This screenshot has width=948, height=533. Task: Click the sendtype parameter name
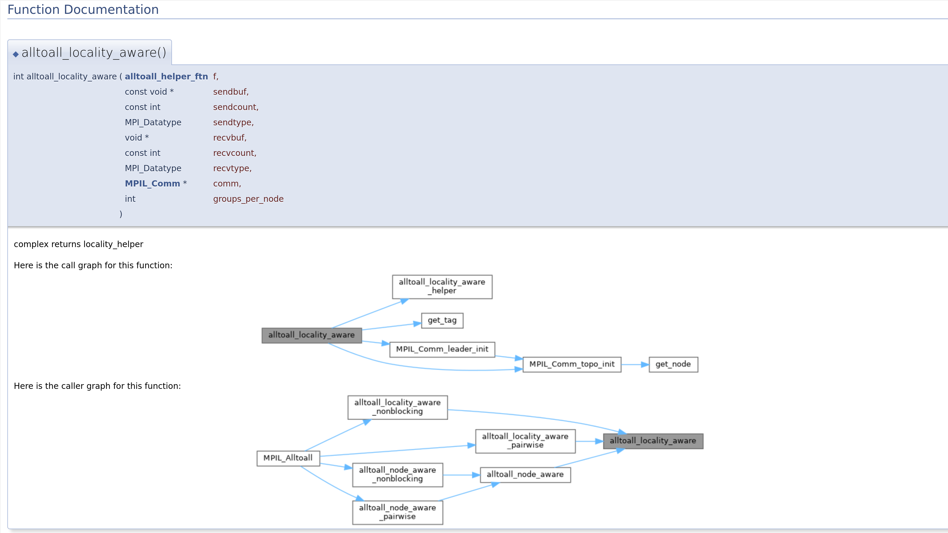(233, 122)
